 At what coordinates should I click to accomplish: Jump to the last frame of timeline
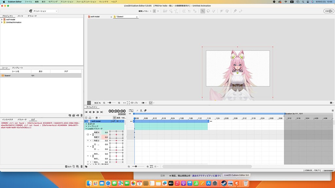[x=102, y=112]
